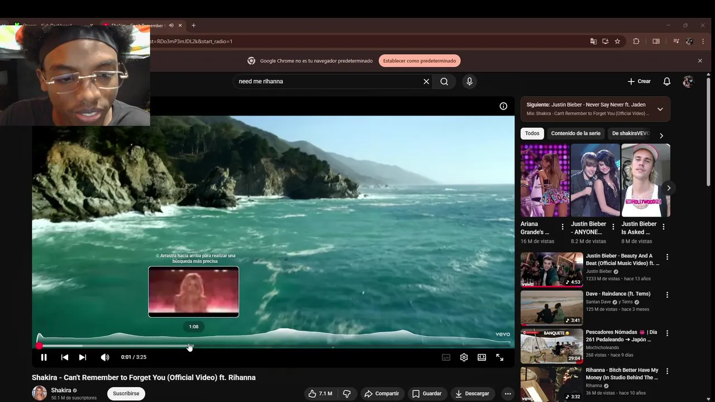This screenshot has width=715, height=402.
Task: Open video info card icon
Action: [503, 106]
